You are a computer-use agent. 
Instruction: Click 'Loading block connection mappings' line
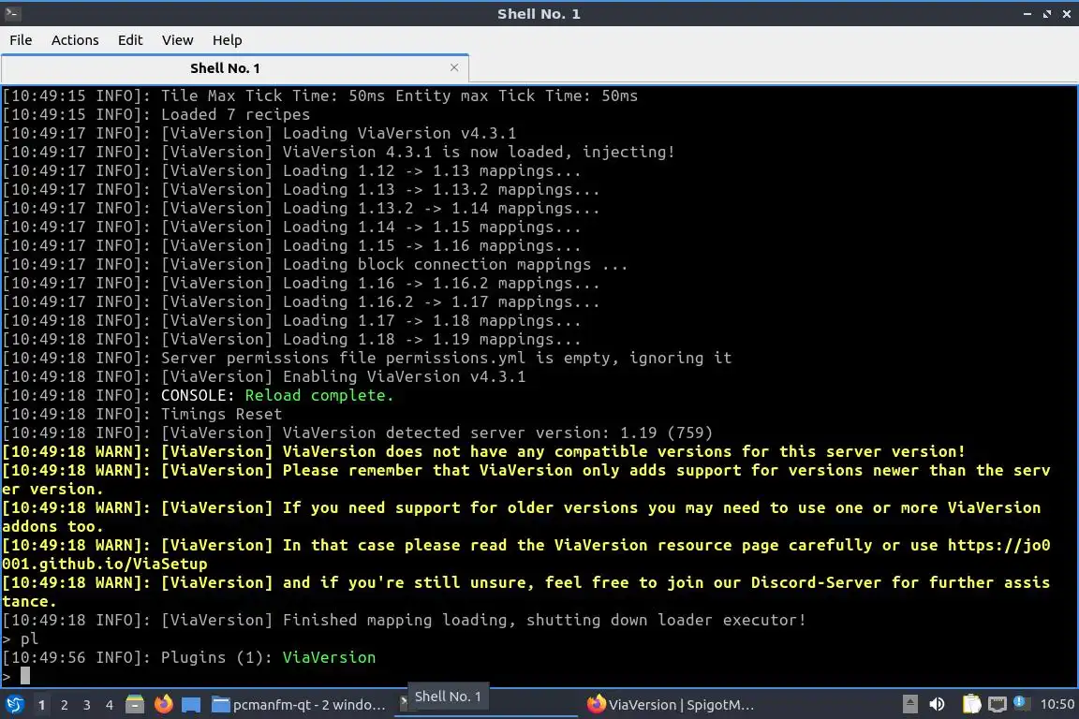[x=315, y=264]
